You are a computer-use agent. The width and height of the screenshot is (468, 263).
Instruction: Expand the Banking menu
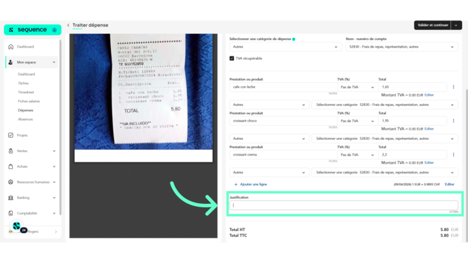point(54,197)
